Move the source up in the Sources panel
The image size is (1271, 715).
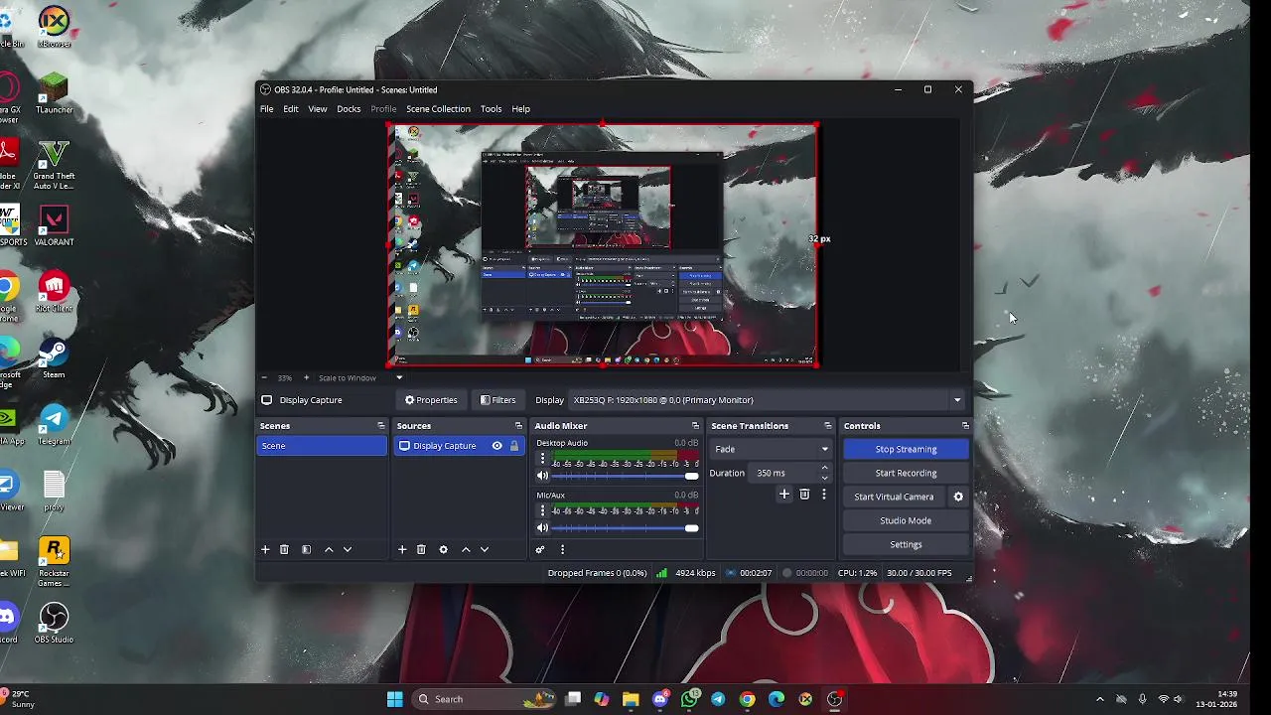tap(466, 549)
